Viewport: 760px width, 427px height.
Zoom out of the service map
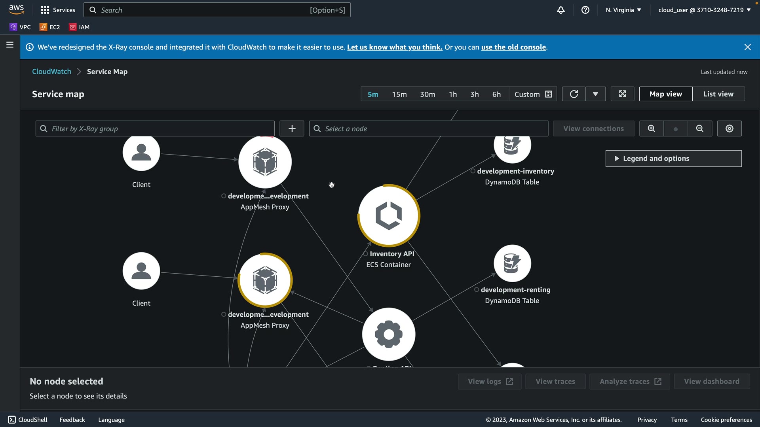pyautogui.click(x=699, y=128)
